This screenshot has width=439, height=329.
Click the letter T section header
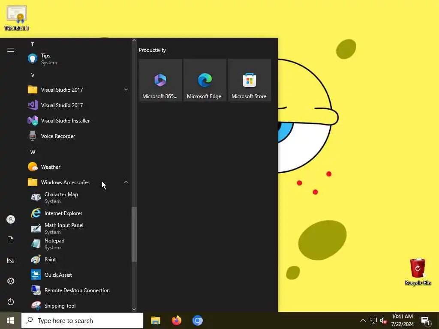(33, 44)
